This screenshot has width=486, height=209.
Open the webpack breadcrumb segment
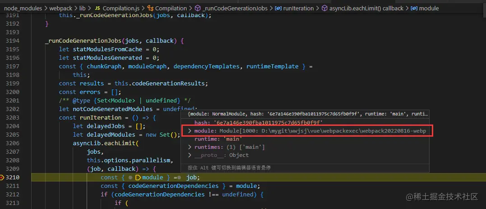tap(60, 9)
